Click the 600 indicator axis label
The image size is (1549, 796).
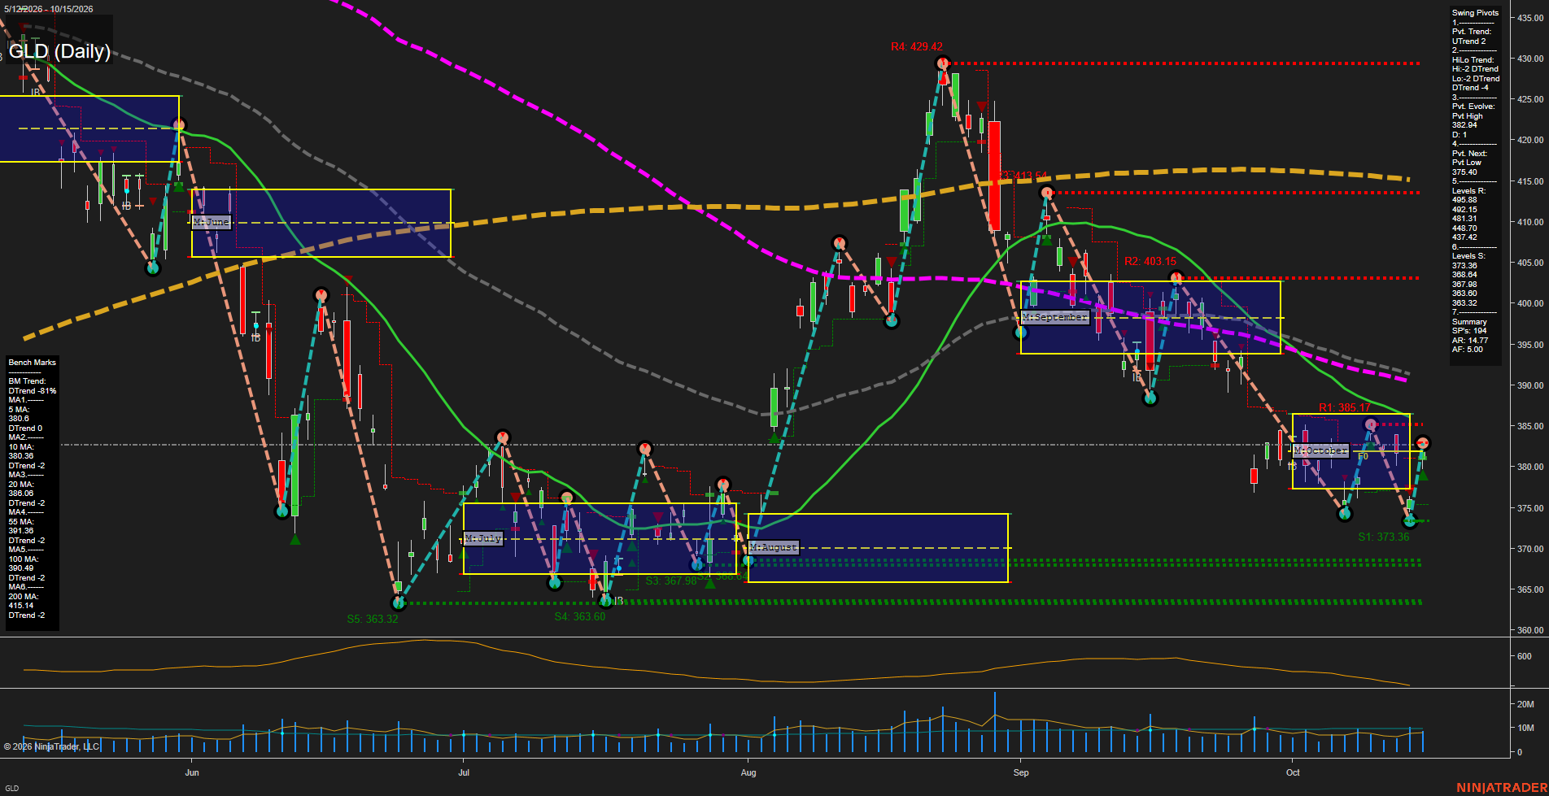tap(1524, 656)
